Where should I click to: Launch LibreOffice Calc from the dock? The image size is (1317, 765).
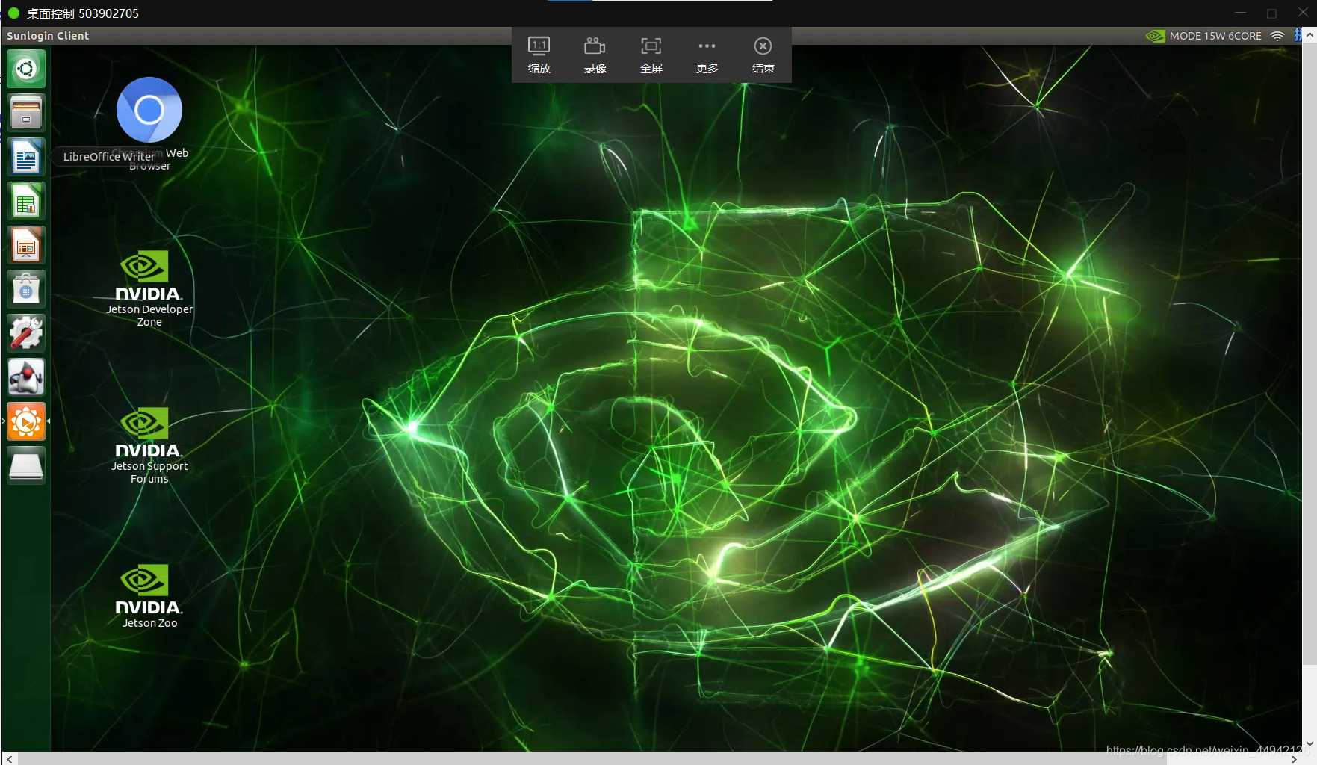pyautogui.click(x=26, y=201)
